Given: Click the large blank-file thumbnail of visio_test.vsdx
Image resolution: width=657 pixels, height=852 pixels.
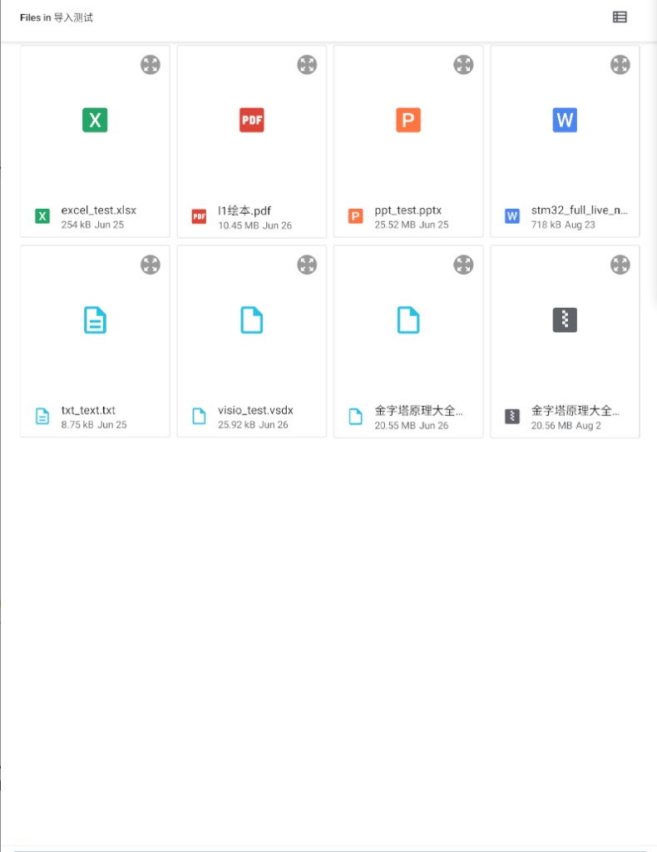Looking at the screenshot, I should (x=251, y=320).
